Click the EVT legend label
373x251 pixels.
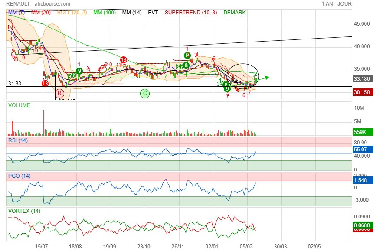[x=153, y=13]
